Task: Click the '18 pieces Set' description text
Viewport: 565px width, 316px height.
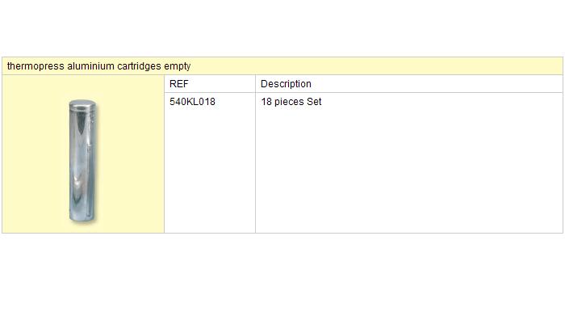Action: pos(291,102)
